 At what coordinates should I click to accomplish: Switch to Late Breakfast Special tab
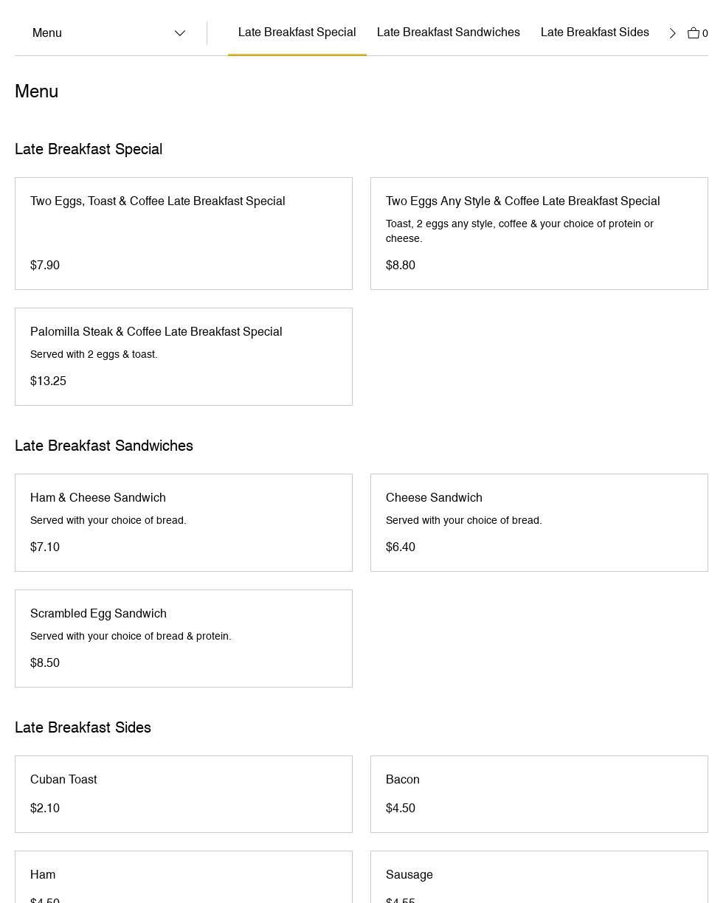pos(297,32)
